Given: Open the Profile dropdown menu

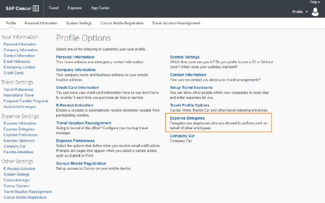Looking at the screenshot, I should pyautogui.click(x=300, y=12).
